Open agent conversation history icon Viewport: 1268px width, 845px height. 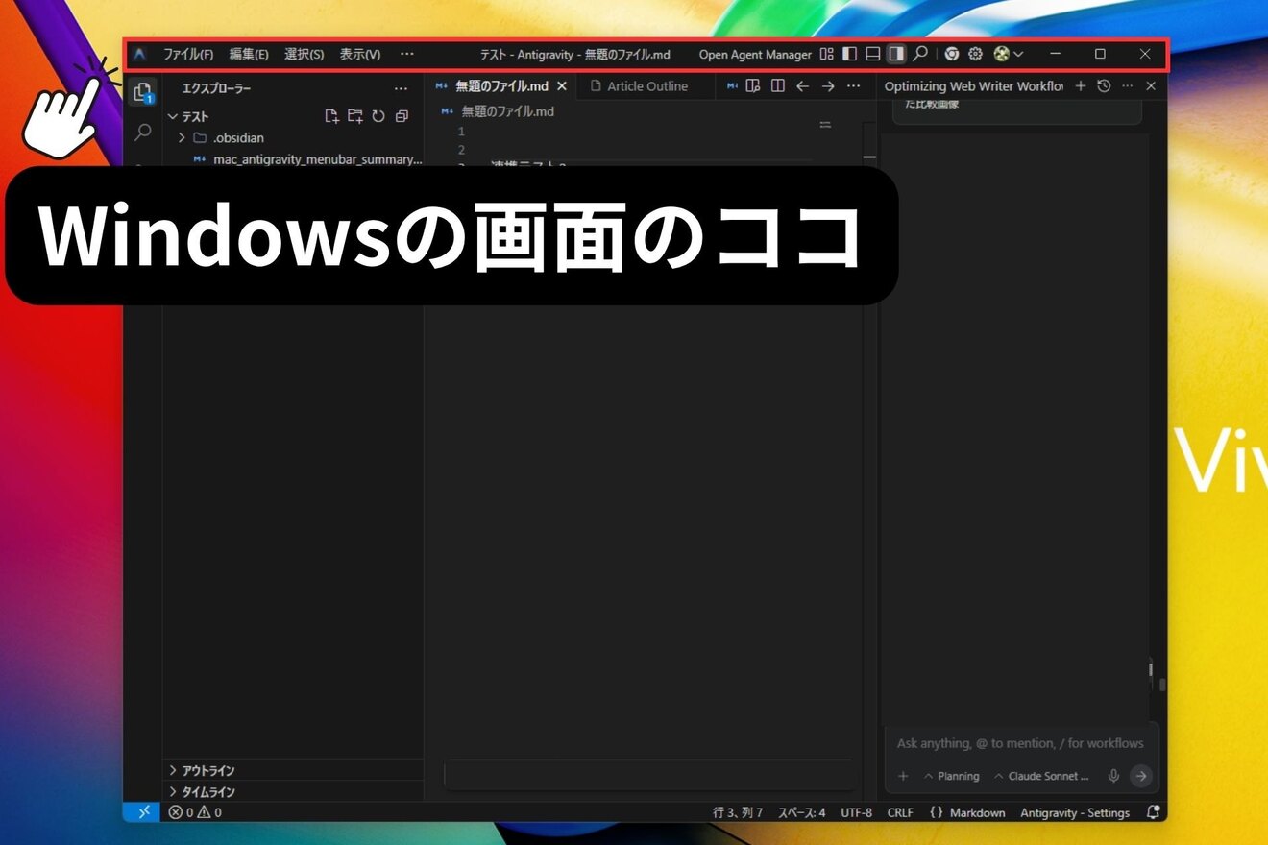coord(1104,85)
